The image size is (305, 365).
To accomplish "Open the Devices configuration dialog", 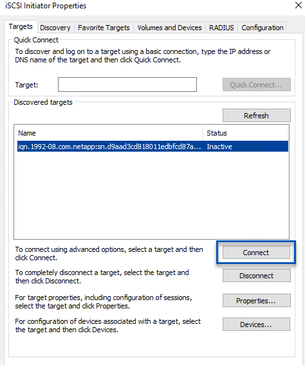I will (x=256, y=325).
